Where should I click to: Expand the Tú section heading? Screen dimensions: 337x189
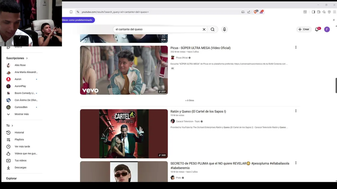(x=10, y=125)
